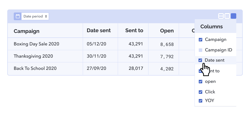
Task: Sort by the Sent to column header
Action: (x=134, y=30)
